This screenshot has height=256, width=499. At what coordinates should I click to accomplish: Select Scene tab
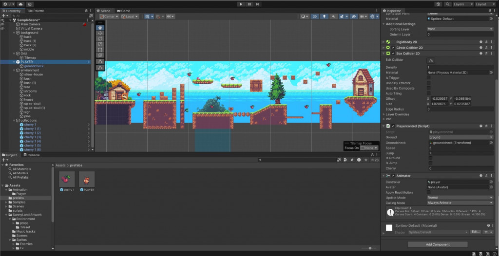[103, 11]
